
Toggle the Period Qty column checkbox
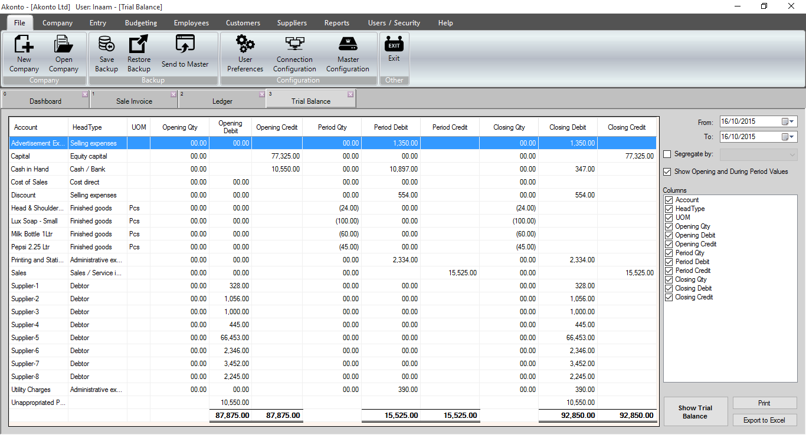point(669,253)
